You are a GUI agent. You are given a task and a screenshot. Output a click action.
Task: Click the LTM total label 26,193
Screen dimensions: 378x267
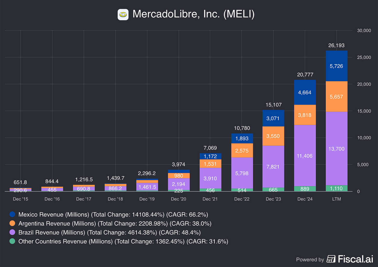point(336,46)
